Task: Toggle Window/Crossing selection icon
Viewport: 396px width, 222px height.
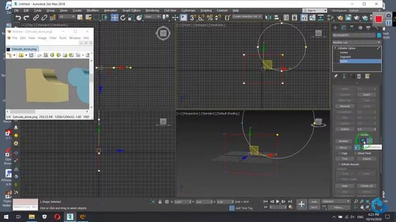Action: [105, 17]
